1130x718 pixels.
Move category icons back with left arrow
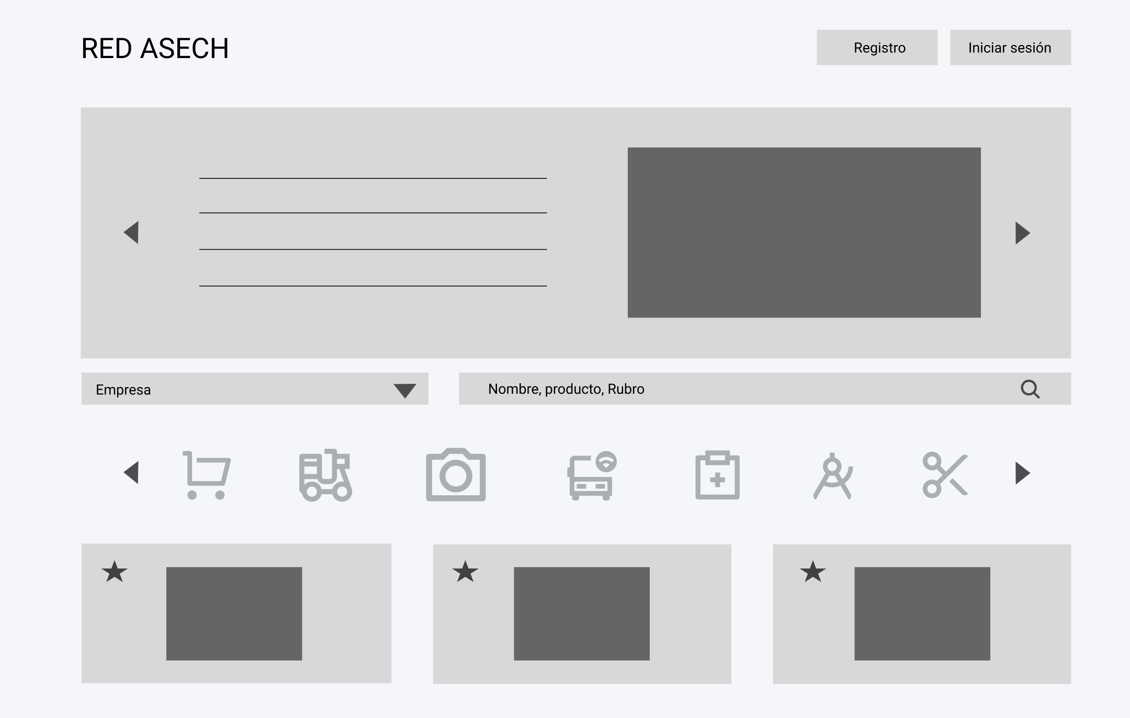131,472
